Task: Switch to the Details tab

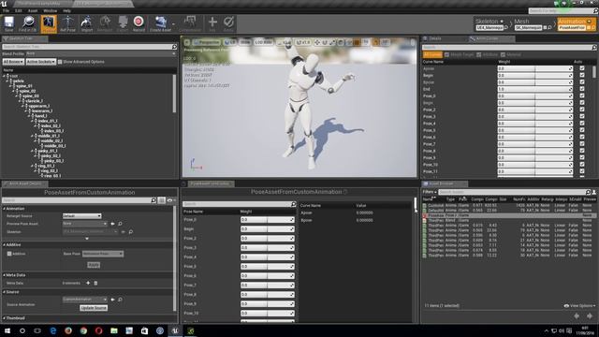Action: (x=434, y=38)
